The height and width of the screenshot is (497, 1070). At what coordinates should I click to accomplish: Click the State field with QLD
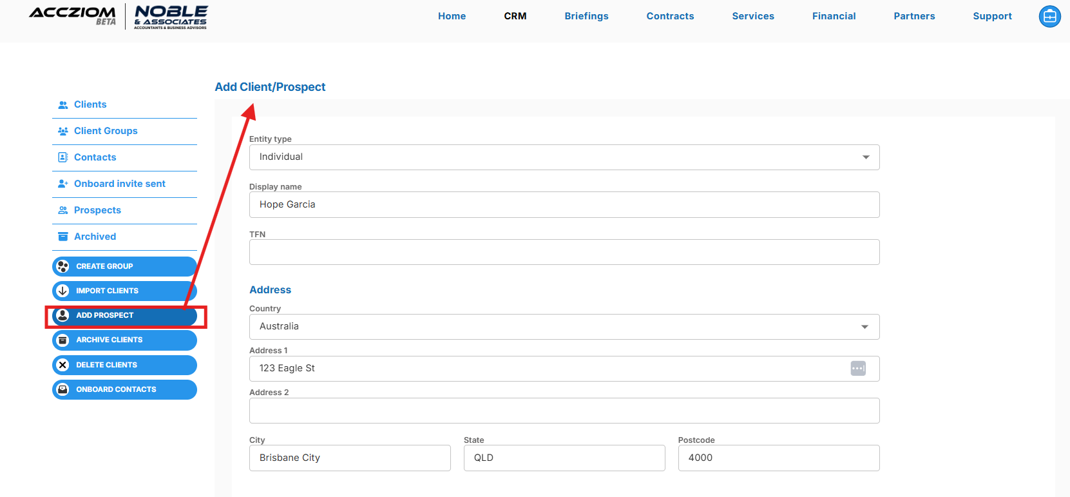point(564,458)
